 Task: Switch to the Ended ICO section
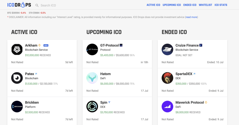tap(190, 5)
